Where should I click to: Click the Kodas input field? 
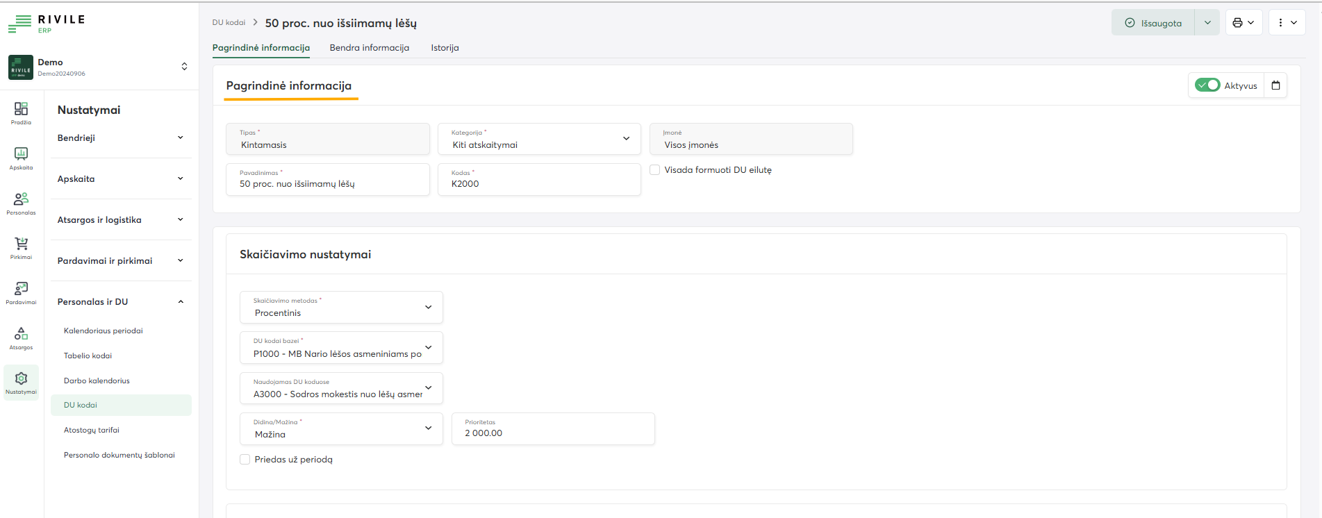(x=539, y=184)
